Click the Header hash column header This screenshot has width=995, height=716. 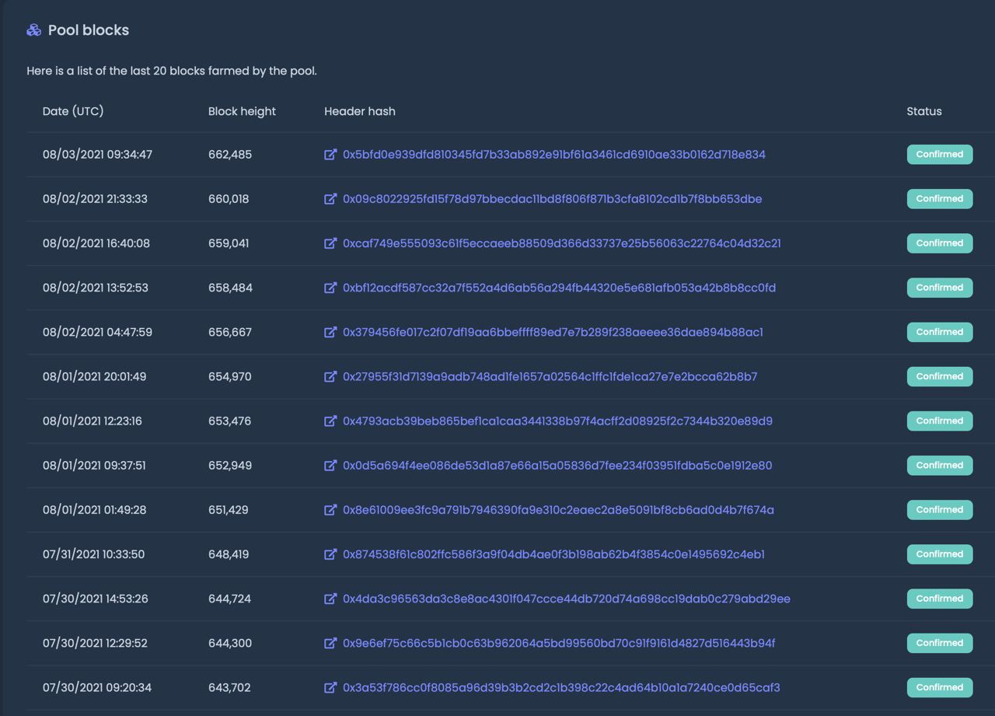pyautogui.click(x=360, y=111)
